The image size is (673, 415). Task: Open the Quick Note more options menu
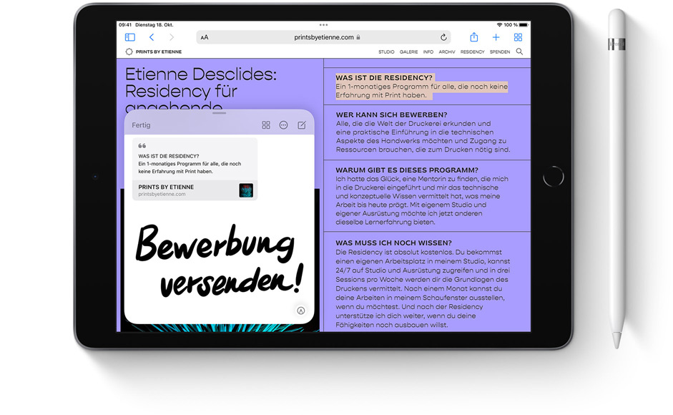(x=283, y=125)
